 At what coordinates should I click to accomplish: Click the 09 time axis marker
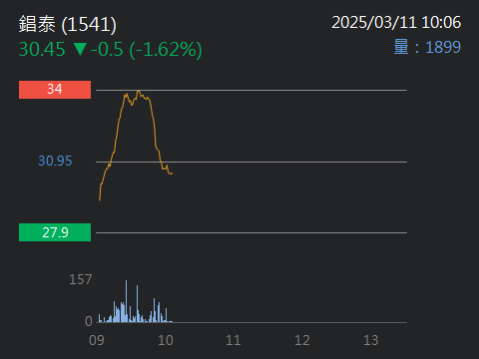(x=97, y=340)
